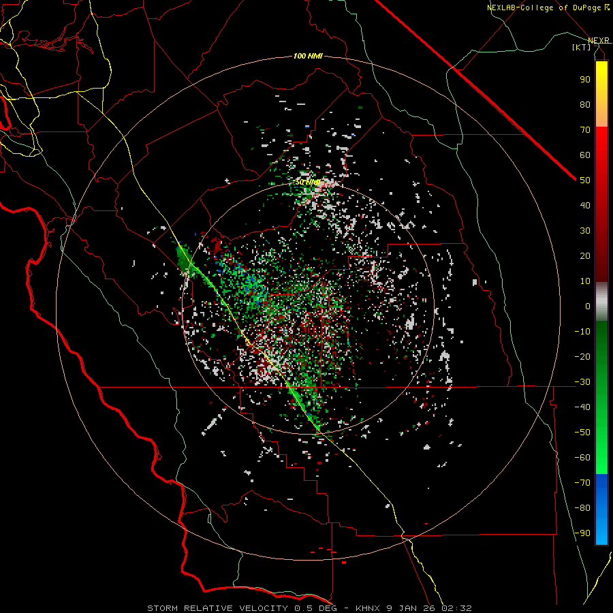The image size is (613, 613).
Task: Click the -70 value on velocity scale
Action: pyautogui.click(x=582, y=483)
